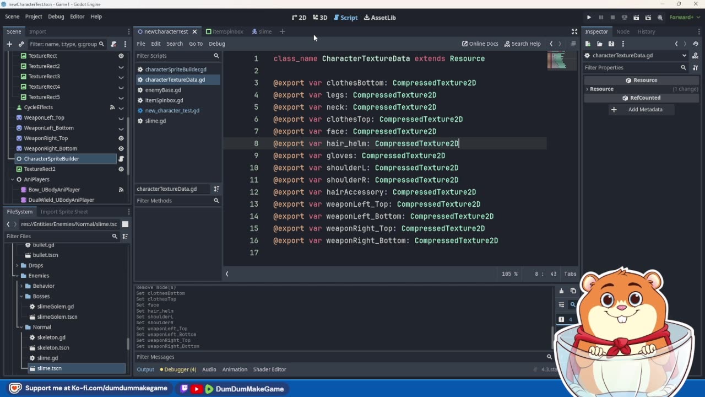This screenshot has width=705, height=397.
Task: Open characterSpriteBuilder.gd in the script list
Action: click(176, 69)
